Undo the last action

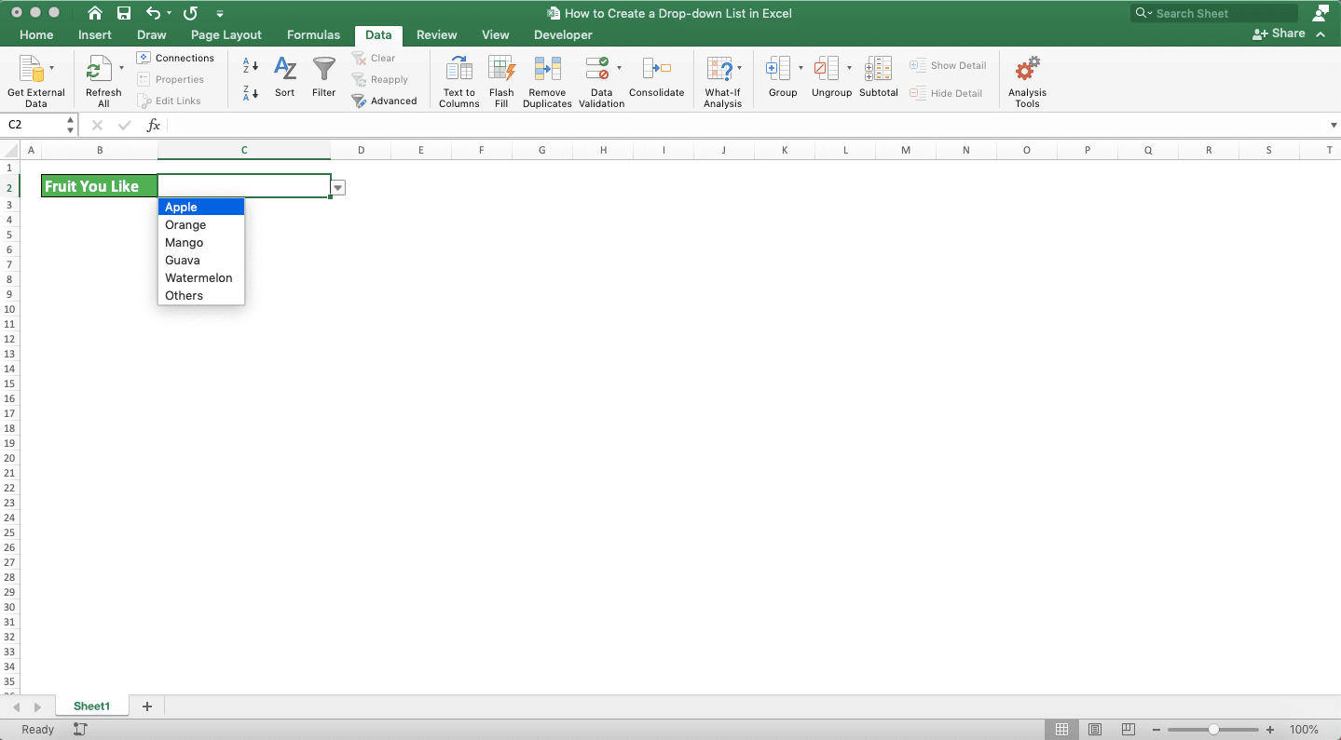click(154, 13)
